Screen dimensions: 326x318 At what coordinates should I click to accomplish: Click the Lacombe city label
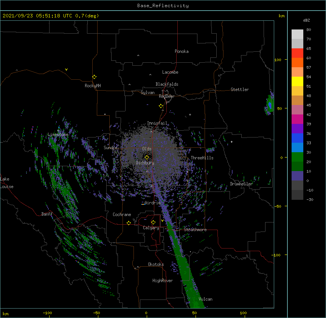[x=170, y=72]
